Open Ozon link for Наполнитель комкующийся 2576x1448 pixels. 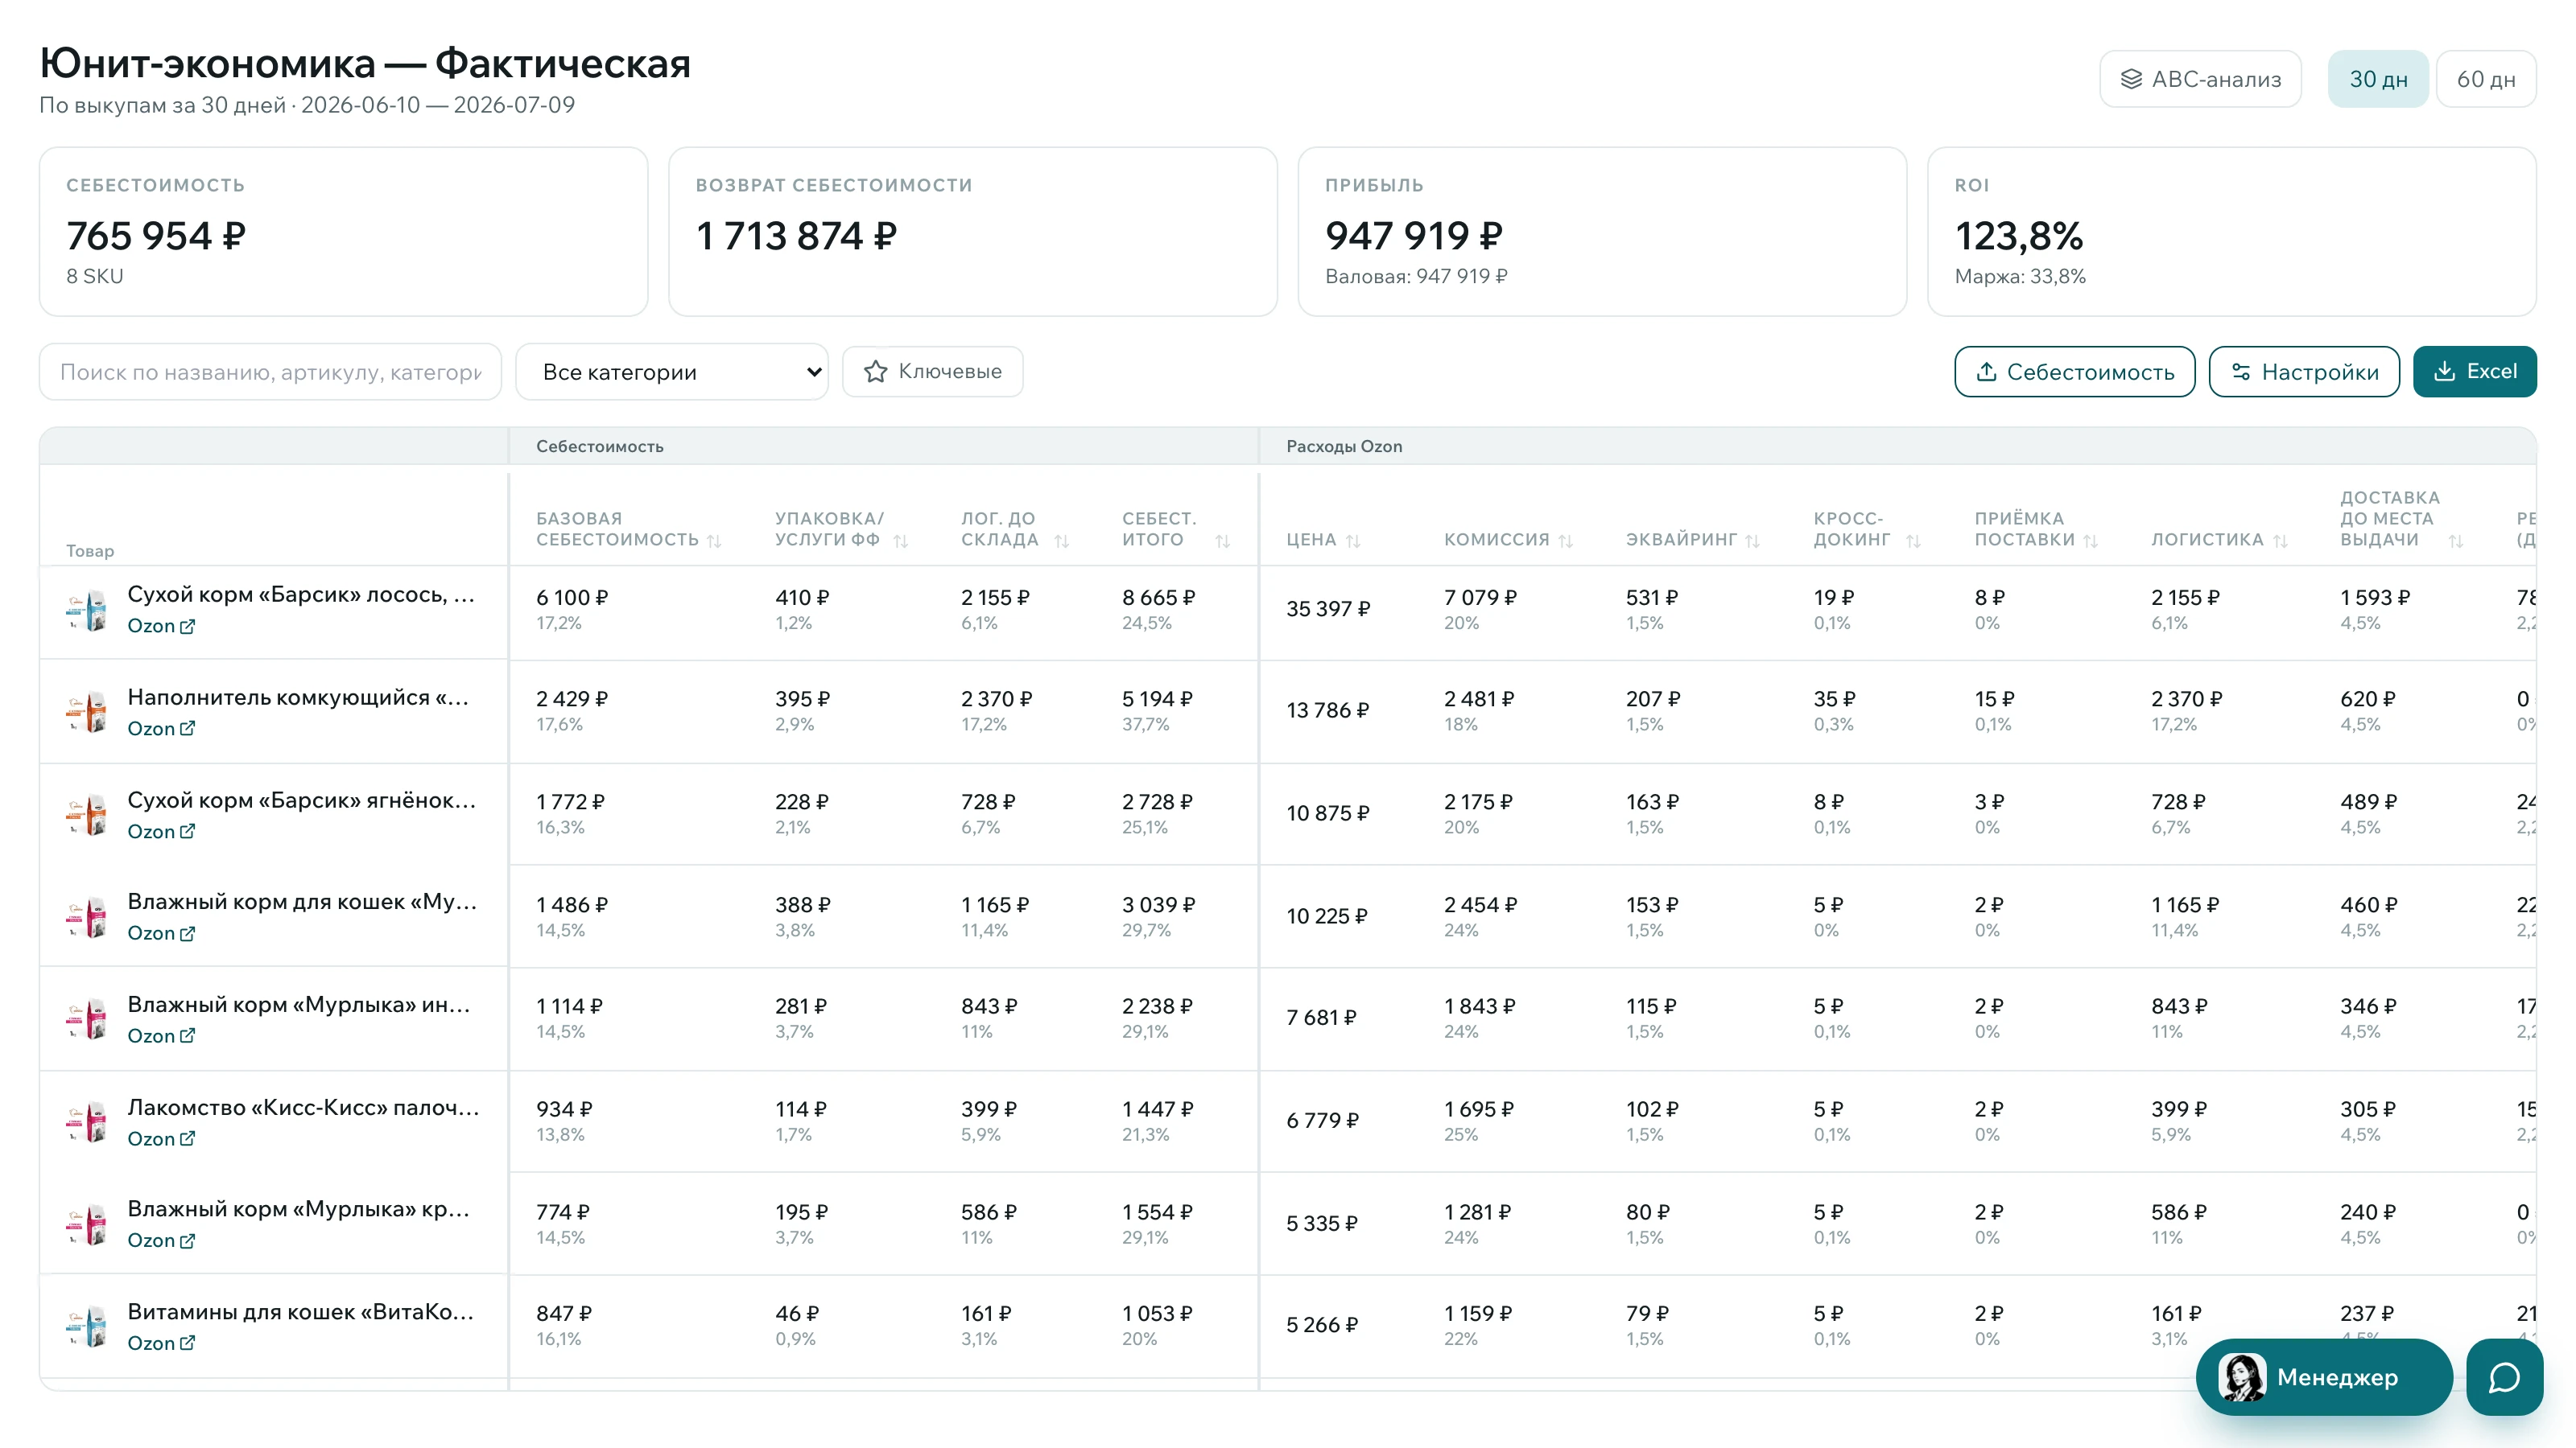coord(161,730)
